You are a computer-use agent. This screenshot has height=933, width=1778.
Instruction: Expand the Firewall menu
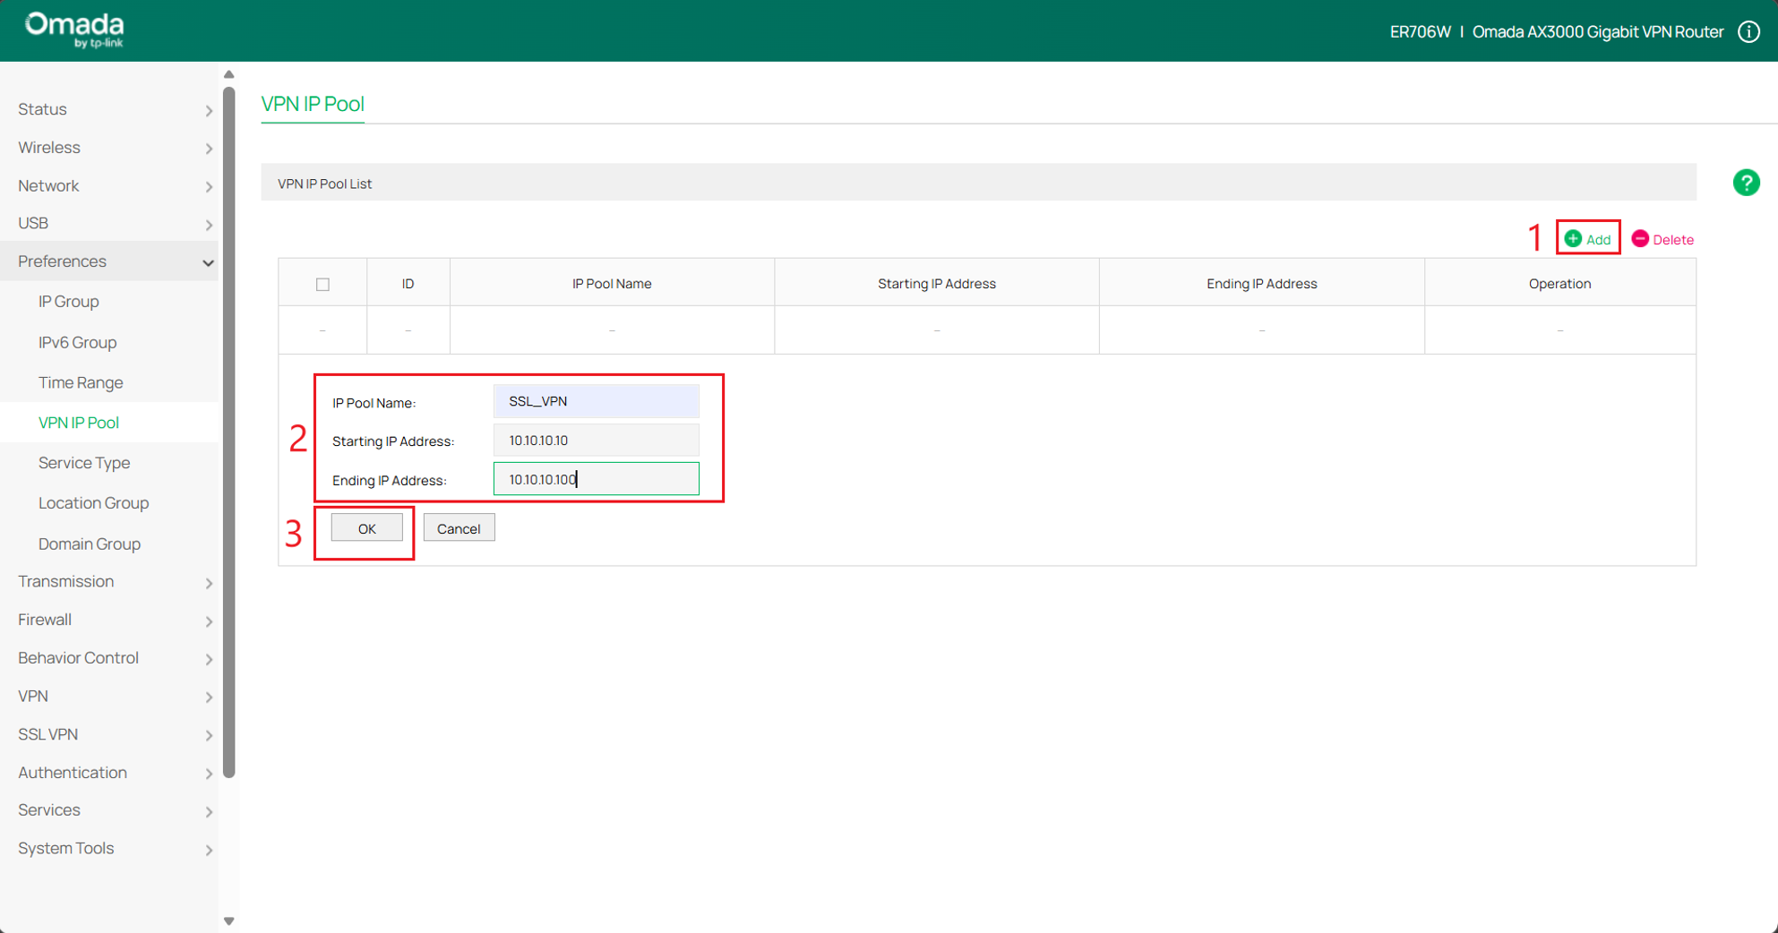click(109, 620)
